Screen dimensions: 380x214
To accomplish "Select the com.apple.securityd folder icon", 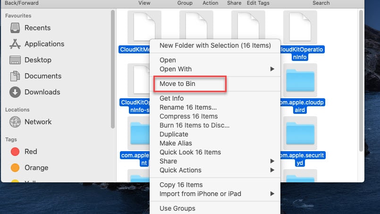I will pyautogui.click(x=300, y=133).
